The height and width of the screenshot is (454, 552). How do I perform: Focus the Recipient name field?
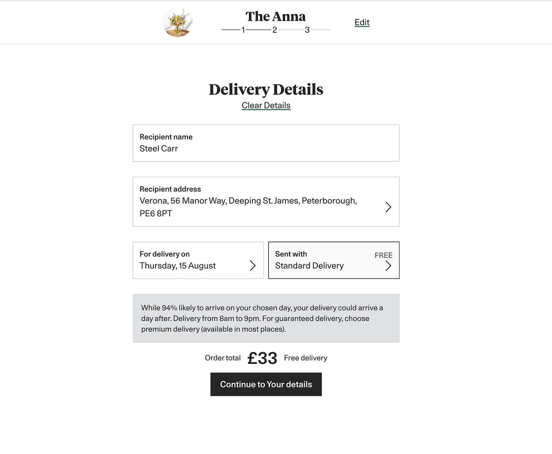[x=266, y=143]
